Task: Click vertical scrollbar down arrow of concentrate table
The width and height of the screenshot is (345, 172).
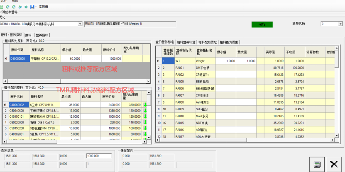Action: (149, 137)
